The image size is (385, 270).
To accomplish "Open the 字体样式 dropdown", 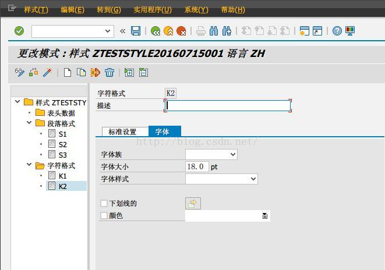I will point(253,179).
